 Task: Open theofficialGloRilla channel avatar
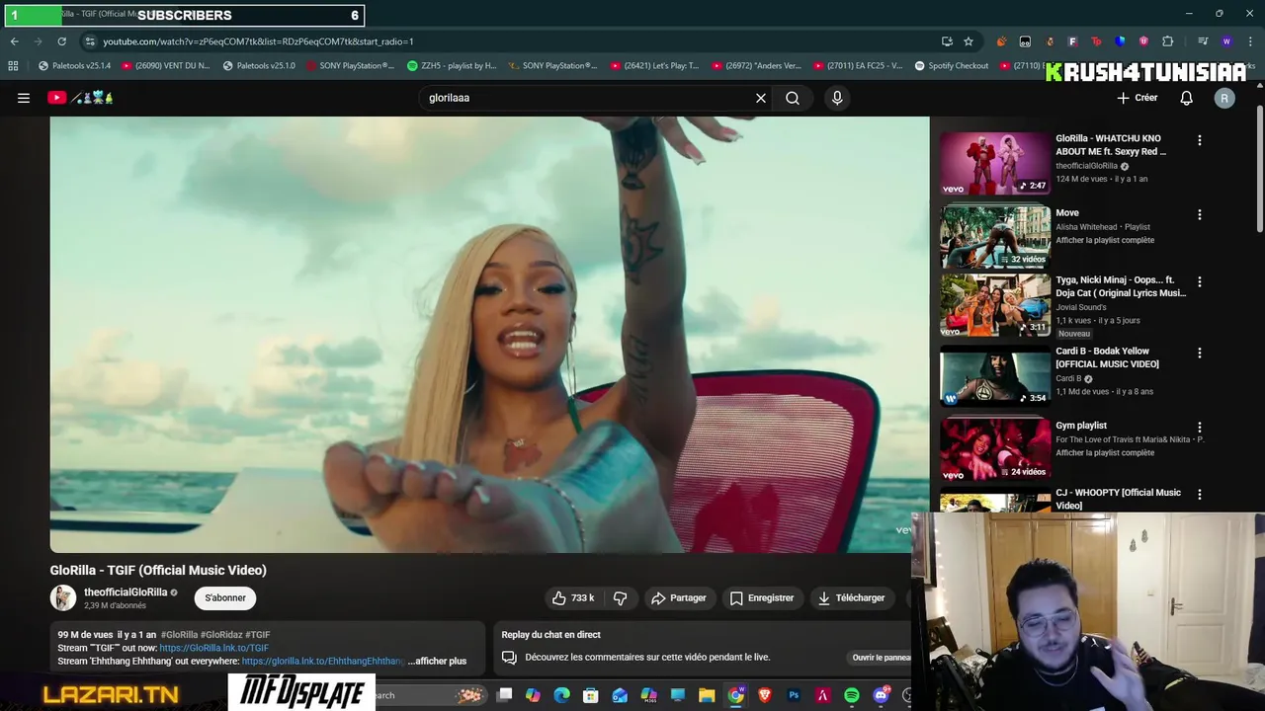pos(63,597)
